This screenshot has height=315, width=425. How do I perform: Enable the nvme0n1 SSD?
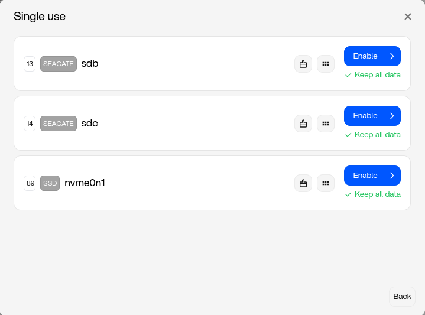(372, 176)
